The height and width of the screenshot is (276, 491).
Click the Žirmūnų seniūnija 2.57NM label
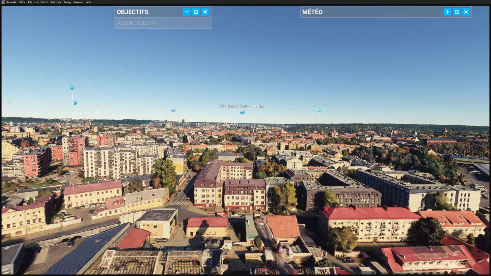[242, 106]
